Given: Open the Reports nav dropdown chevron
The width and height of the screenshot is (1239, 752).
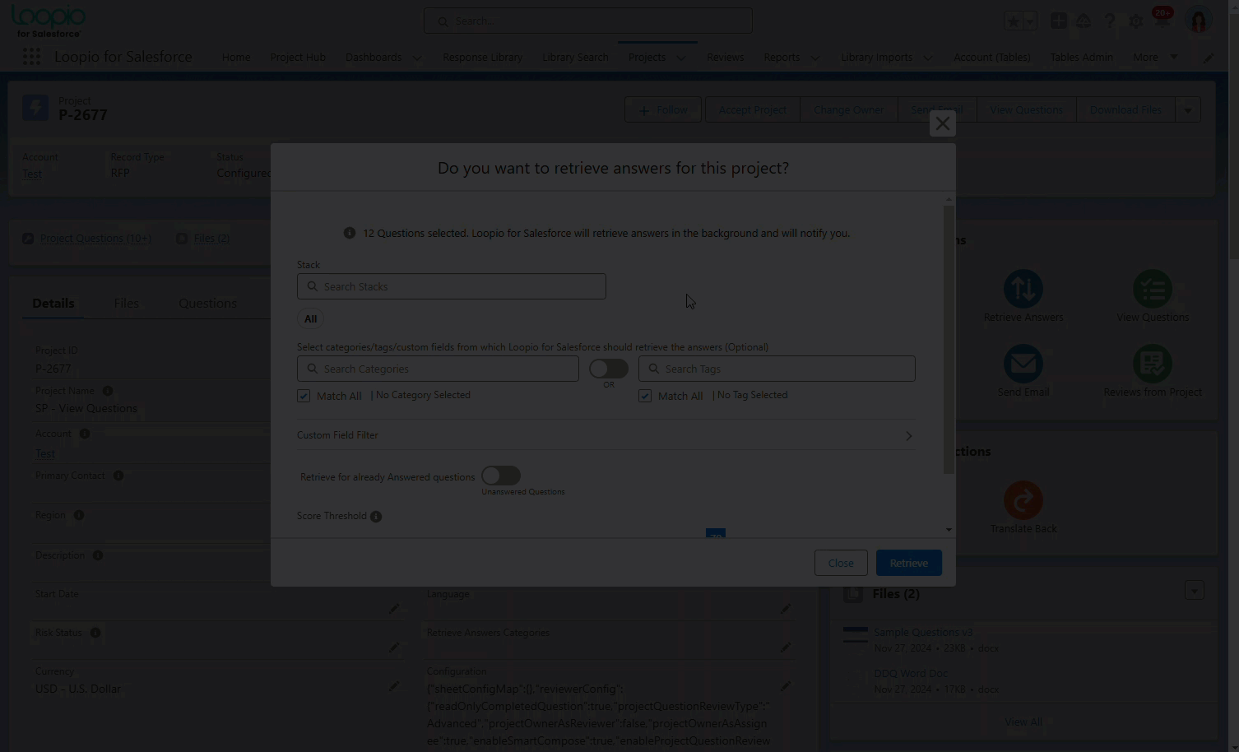Looking at the screenshot, I should pos(815,58).
